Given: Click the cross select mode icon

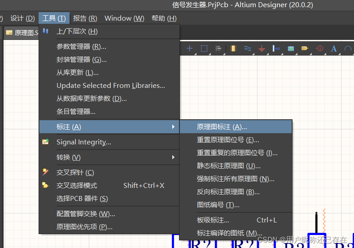Looking at the screenshot, I should (45, 185).
